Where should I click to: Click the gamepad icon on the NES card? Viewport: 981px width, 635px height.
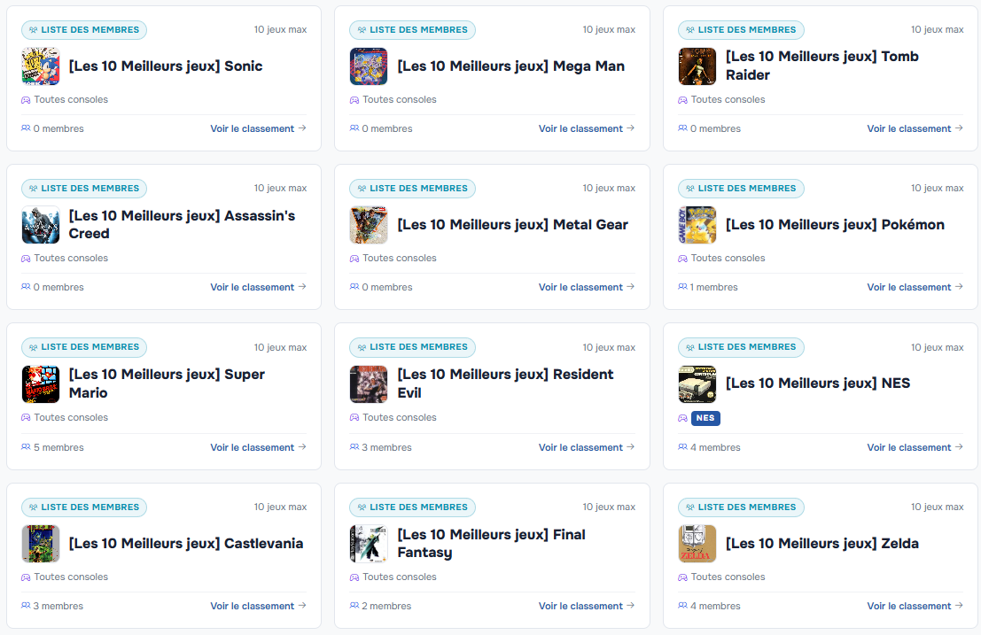[x=682, y=418]
